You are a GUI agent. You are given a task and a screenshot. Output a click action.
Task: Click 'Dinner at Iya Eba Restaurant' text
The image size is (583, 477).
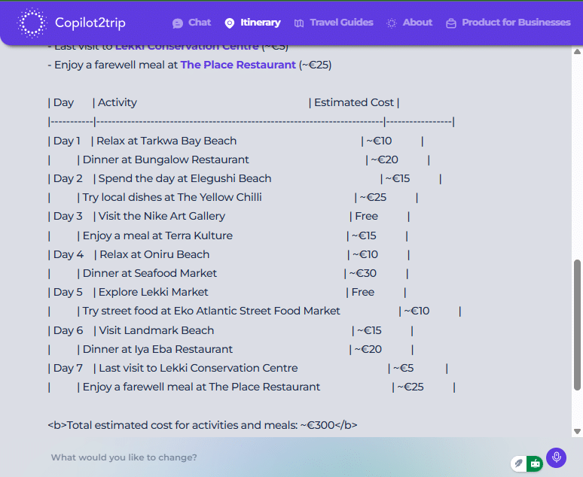pyautogui.click(x=157, y=349)
